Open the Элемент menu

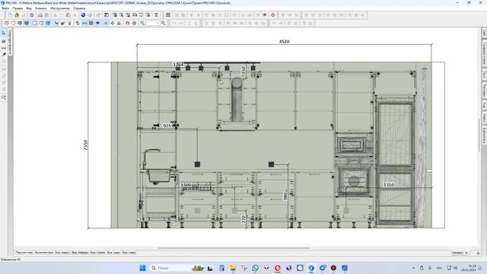click(x=41, y=8)
